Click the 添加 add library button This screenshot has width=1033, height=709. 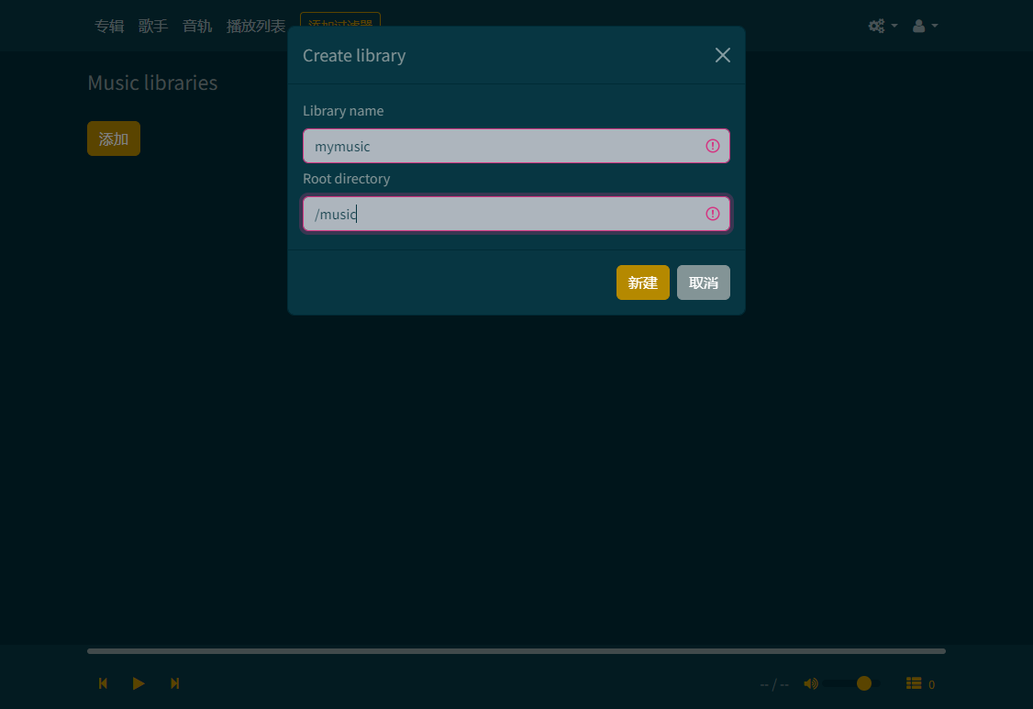point(114,138)
